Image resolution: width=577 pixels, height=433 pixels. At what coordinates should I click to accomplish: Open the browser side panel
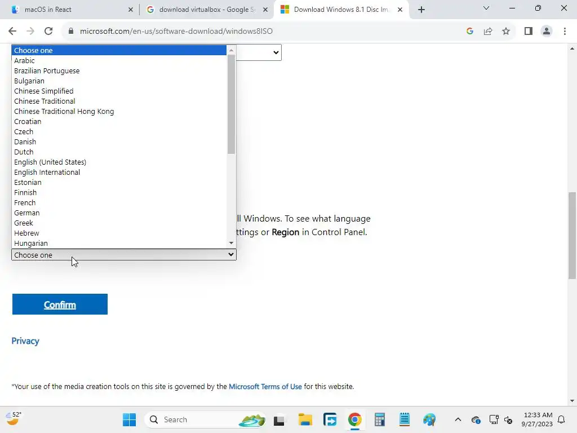coord(529,32)
